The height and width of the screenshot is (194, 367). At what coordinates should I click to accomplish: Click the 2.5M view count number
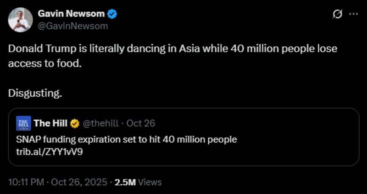point(125,182)
